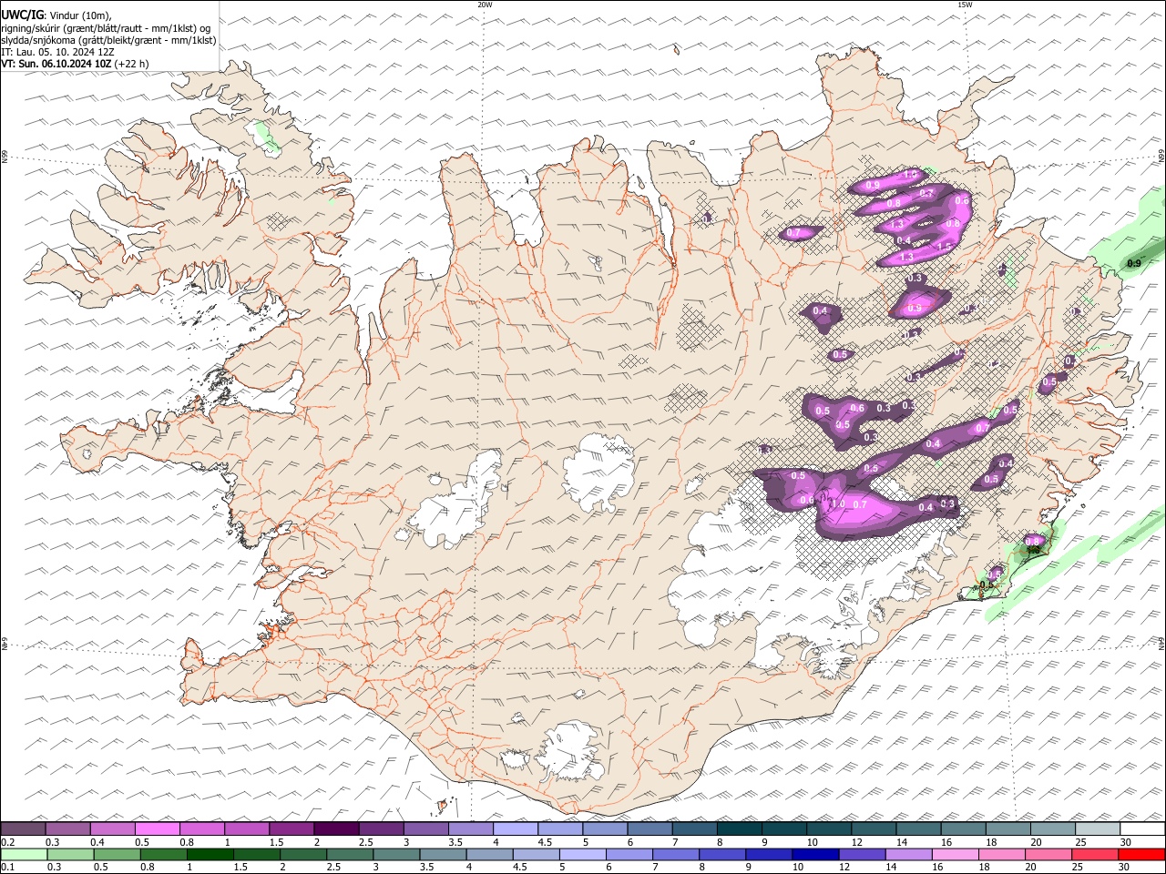Click the 3.5 swatch in upper legend row

[x=470, y=828]
